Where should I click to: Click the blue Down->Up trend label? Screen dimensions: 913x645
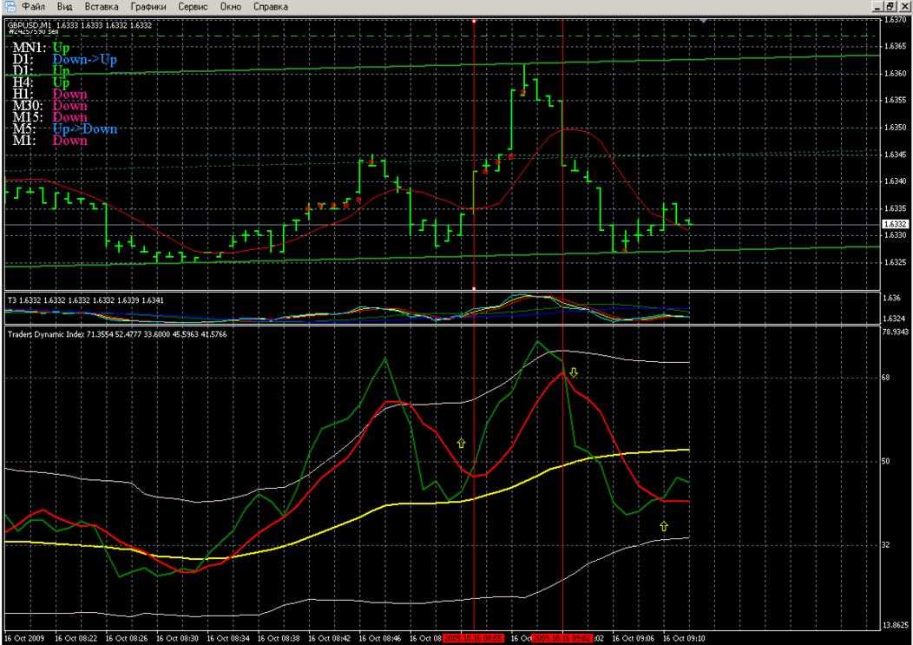[x=84, y=59]
